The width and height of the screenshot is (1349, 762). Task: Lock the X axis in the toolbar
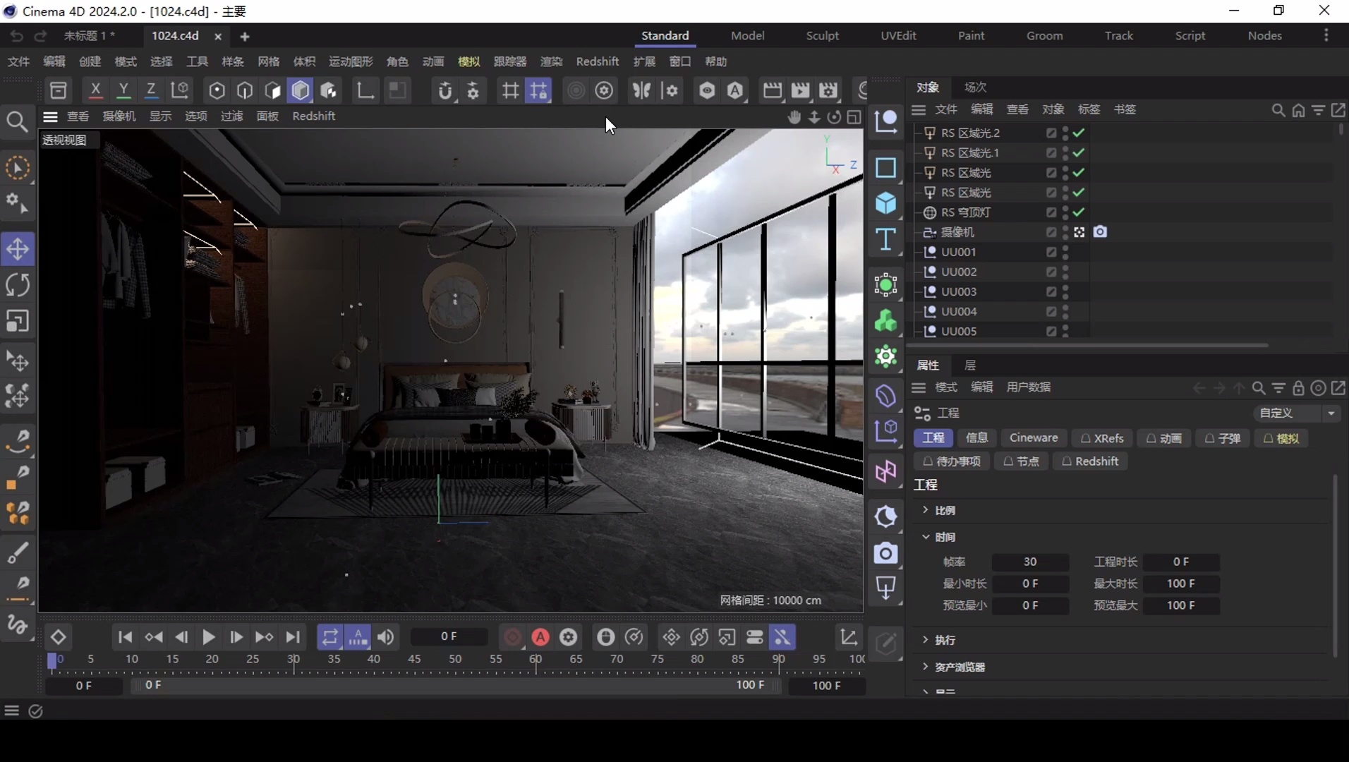point(95,90)
